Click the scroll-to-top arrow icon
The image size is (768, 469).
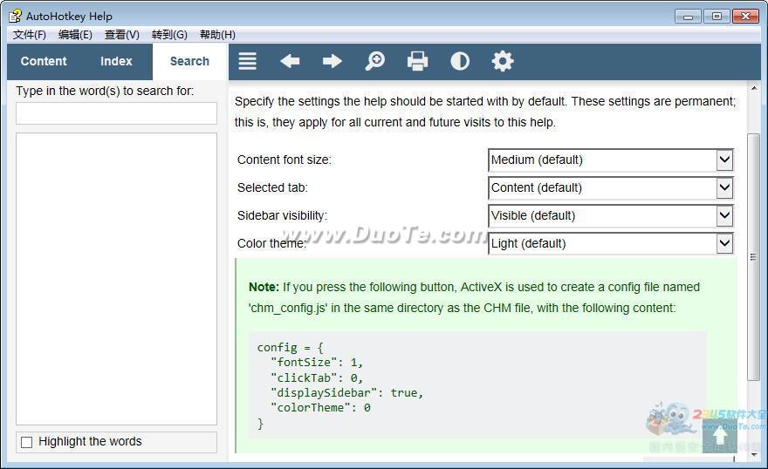[719, 435]
